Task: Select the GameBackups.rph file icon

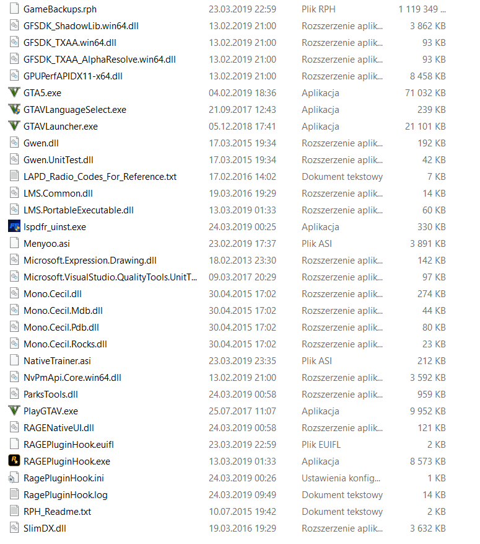Action: [x=14, y=9]
